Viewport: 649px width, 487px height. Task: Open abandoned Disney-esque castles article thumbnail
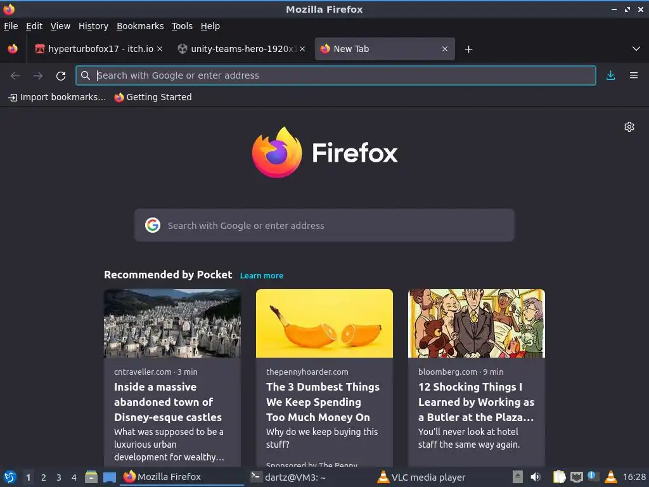(172, 323)
